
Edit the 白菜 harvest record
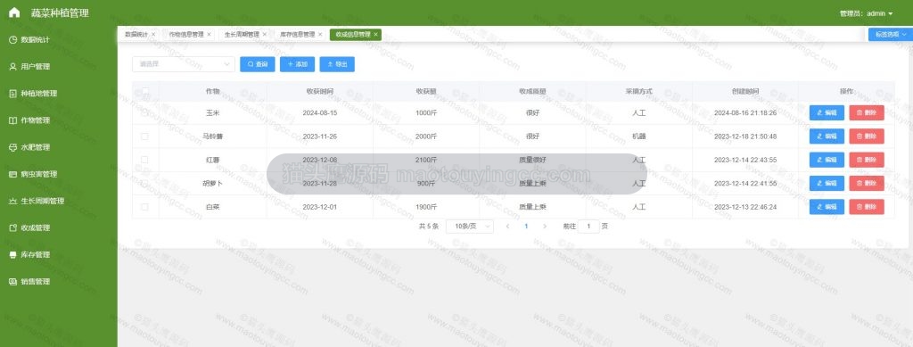tap(827, 207)
